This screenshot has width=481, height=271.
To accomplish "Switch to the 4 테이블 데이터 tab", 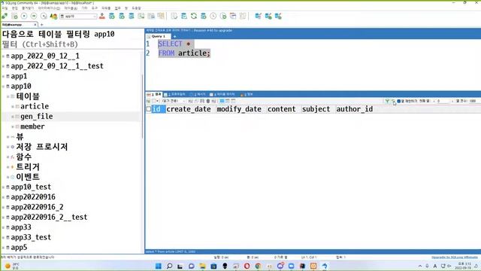I will point(222,94).
